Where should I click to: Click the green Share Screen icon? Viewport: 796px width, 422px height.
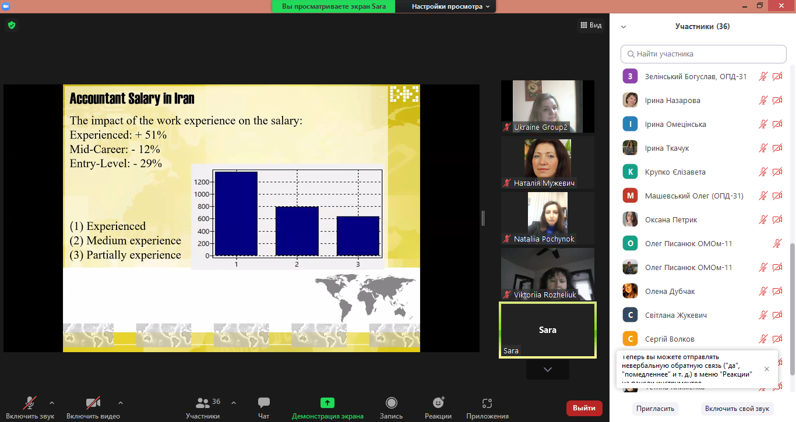point(327,403)
